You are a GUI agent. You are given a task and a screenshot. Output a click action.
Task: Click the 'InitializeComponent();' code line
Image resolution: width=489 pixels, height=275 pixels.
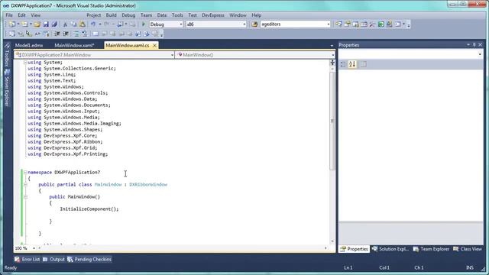89,209
